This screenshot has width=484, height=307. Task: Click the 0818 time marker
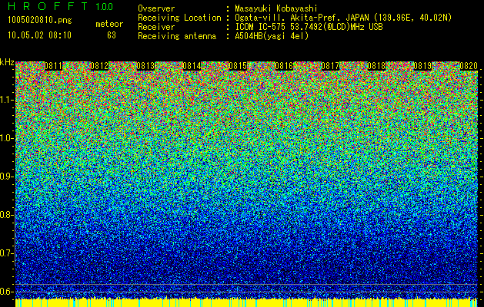click(376, 66)
